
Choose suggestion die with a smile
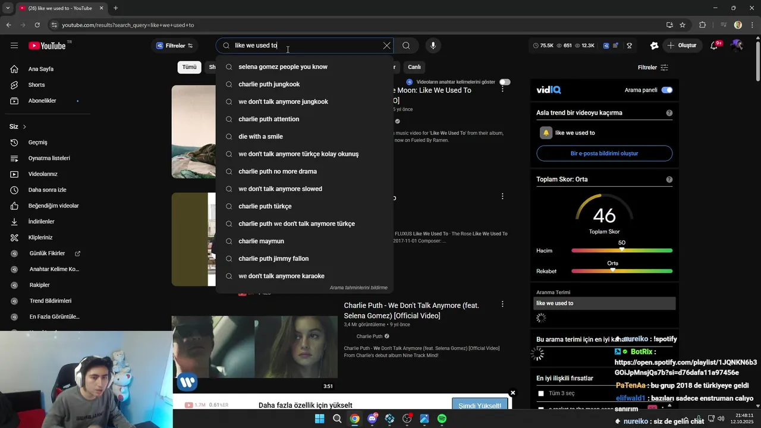click(x=304, y=137)
